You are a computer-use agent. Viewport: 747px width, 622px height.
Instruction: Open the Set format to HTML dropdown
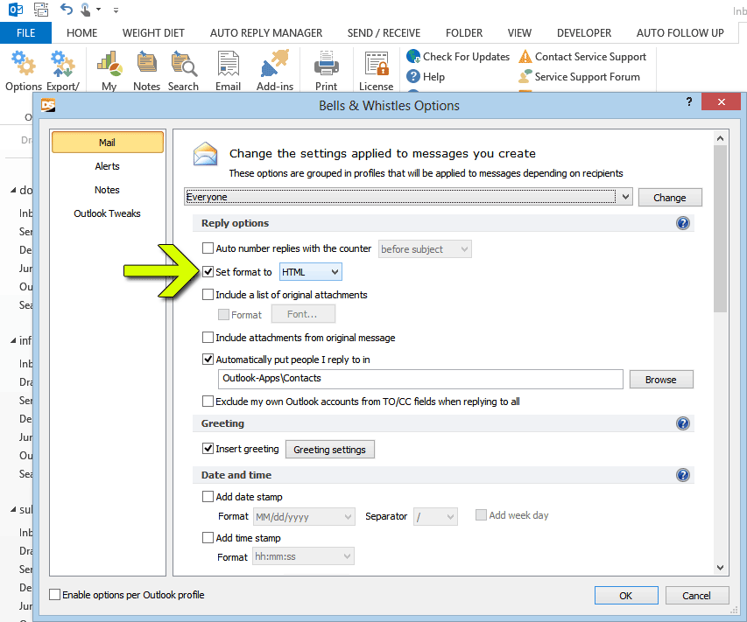(x=311, y=272)
